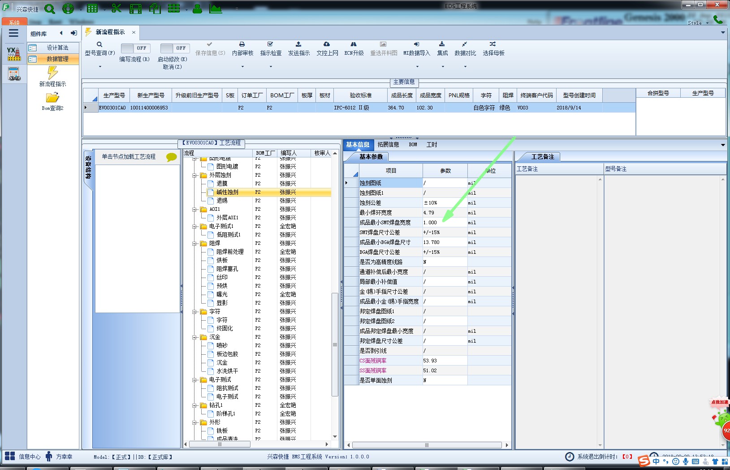Sort by the 成品长度 column header
Image resolution: width=730 pixels, height=470 pixels.
tap(402, 96)
